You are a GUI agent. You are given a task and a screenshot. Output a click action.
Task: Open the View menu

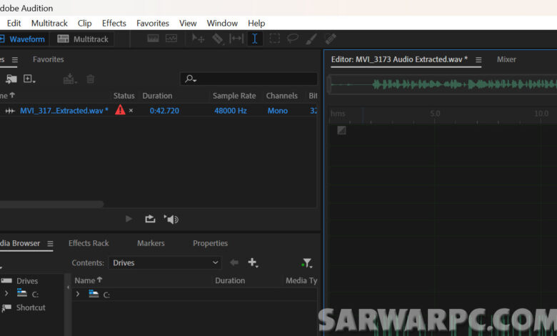coord(188,23)
